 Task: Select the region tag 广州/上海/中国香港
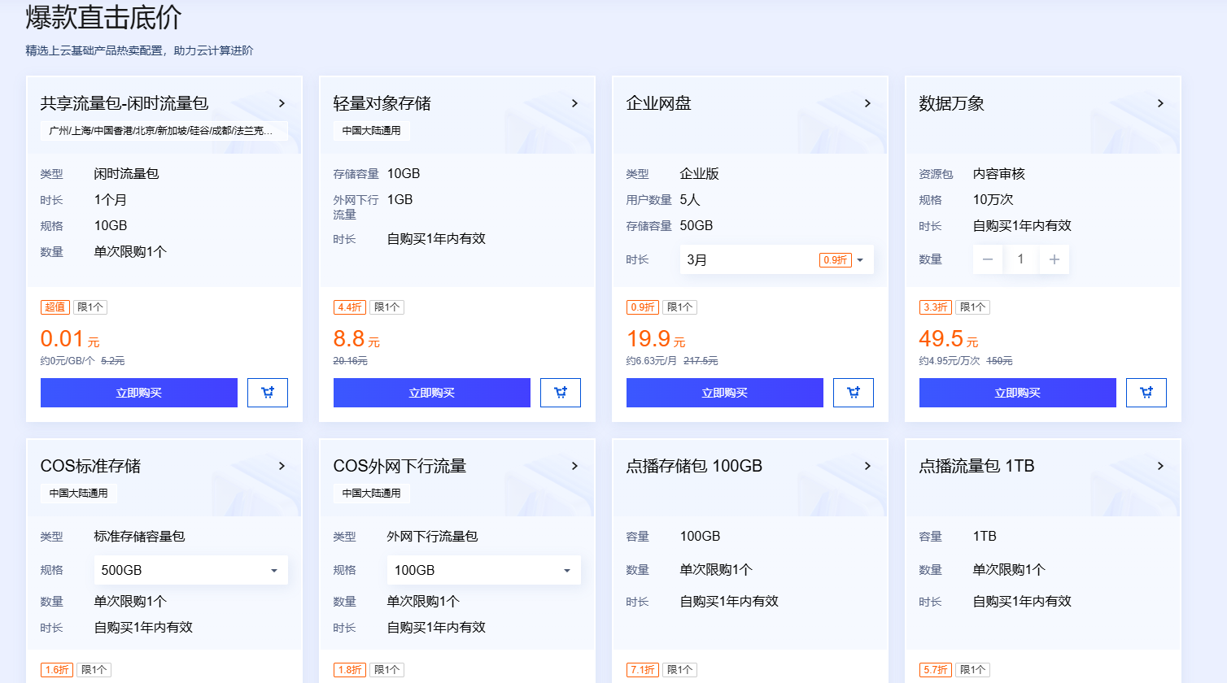point(164,131)
